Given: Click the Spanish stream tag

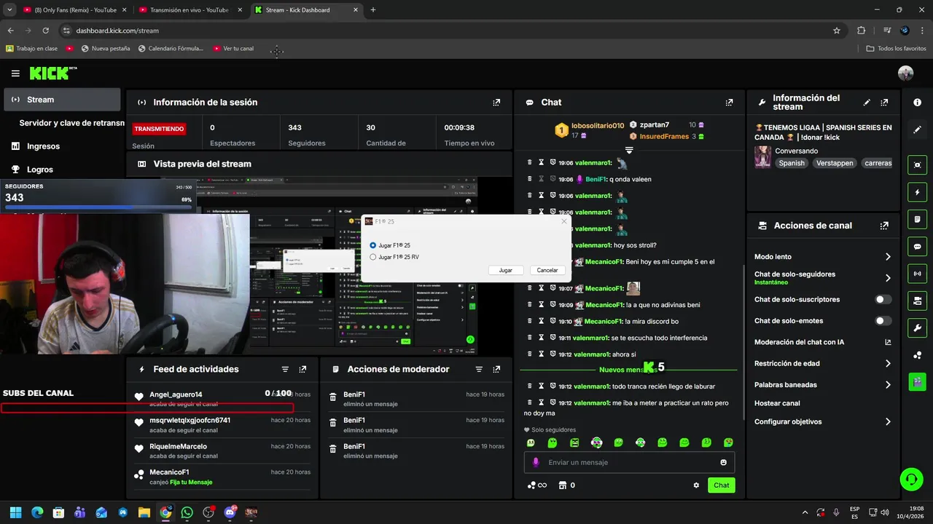Looking at the screenshot, I should click(792, 163).
